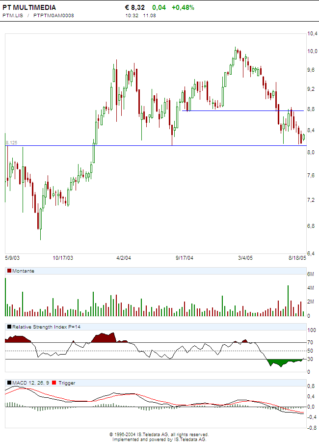The height and width of the screenshot is (442, 319).
Task: Click the Montante volume panel label
Action: coord(23,271)
